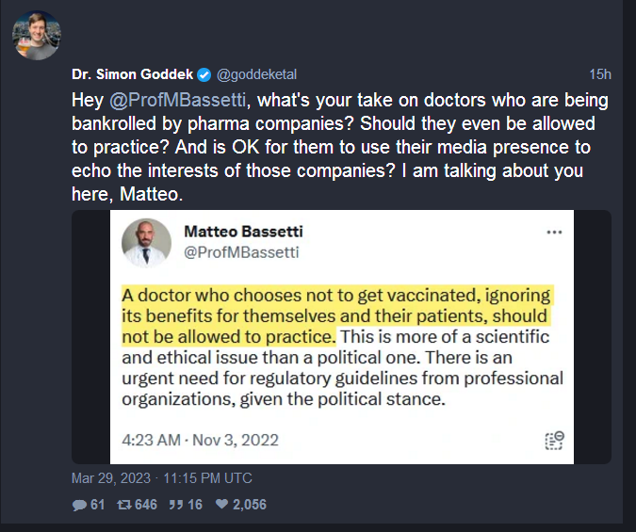Viewport: 636px width, 532px height.
Task: Click the note icon beside Nov 3, 2022
Action: point(554,441)
